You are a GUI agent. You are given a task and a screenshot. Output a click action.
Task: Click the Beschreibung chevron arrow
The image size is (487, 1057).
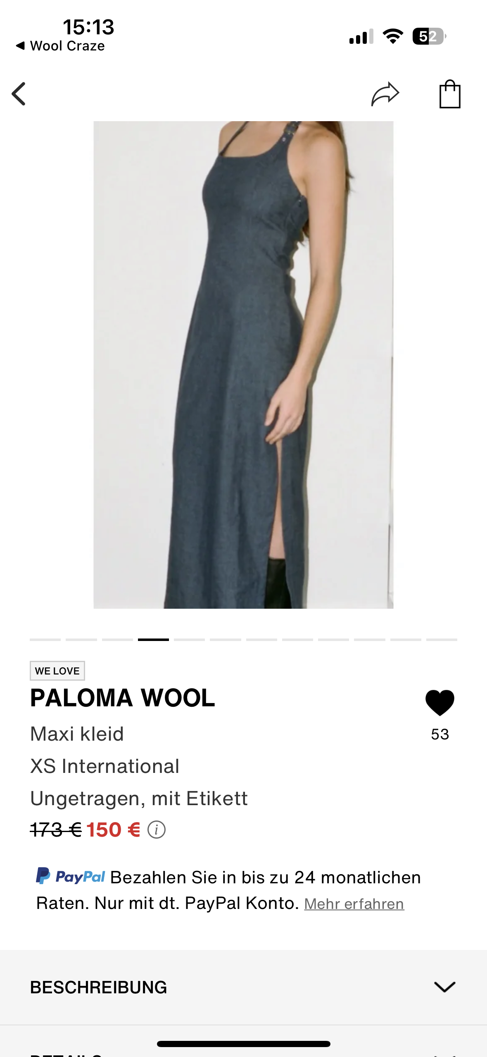tap(444, 987)
